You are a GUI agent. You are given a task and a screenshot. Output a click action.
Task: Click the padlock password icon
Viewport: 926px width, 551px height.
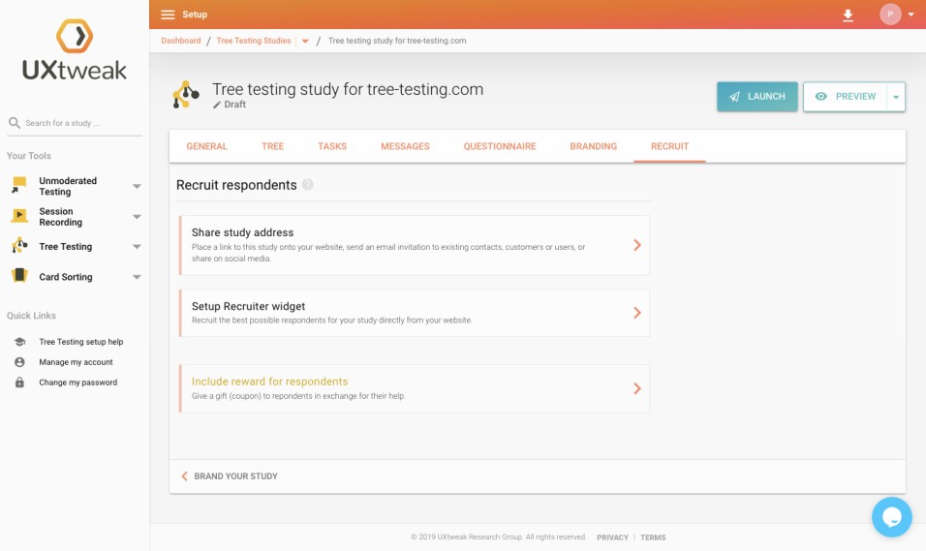(19, 383)
